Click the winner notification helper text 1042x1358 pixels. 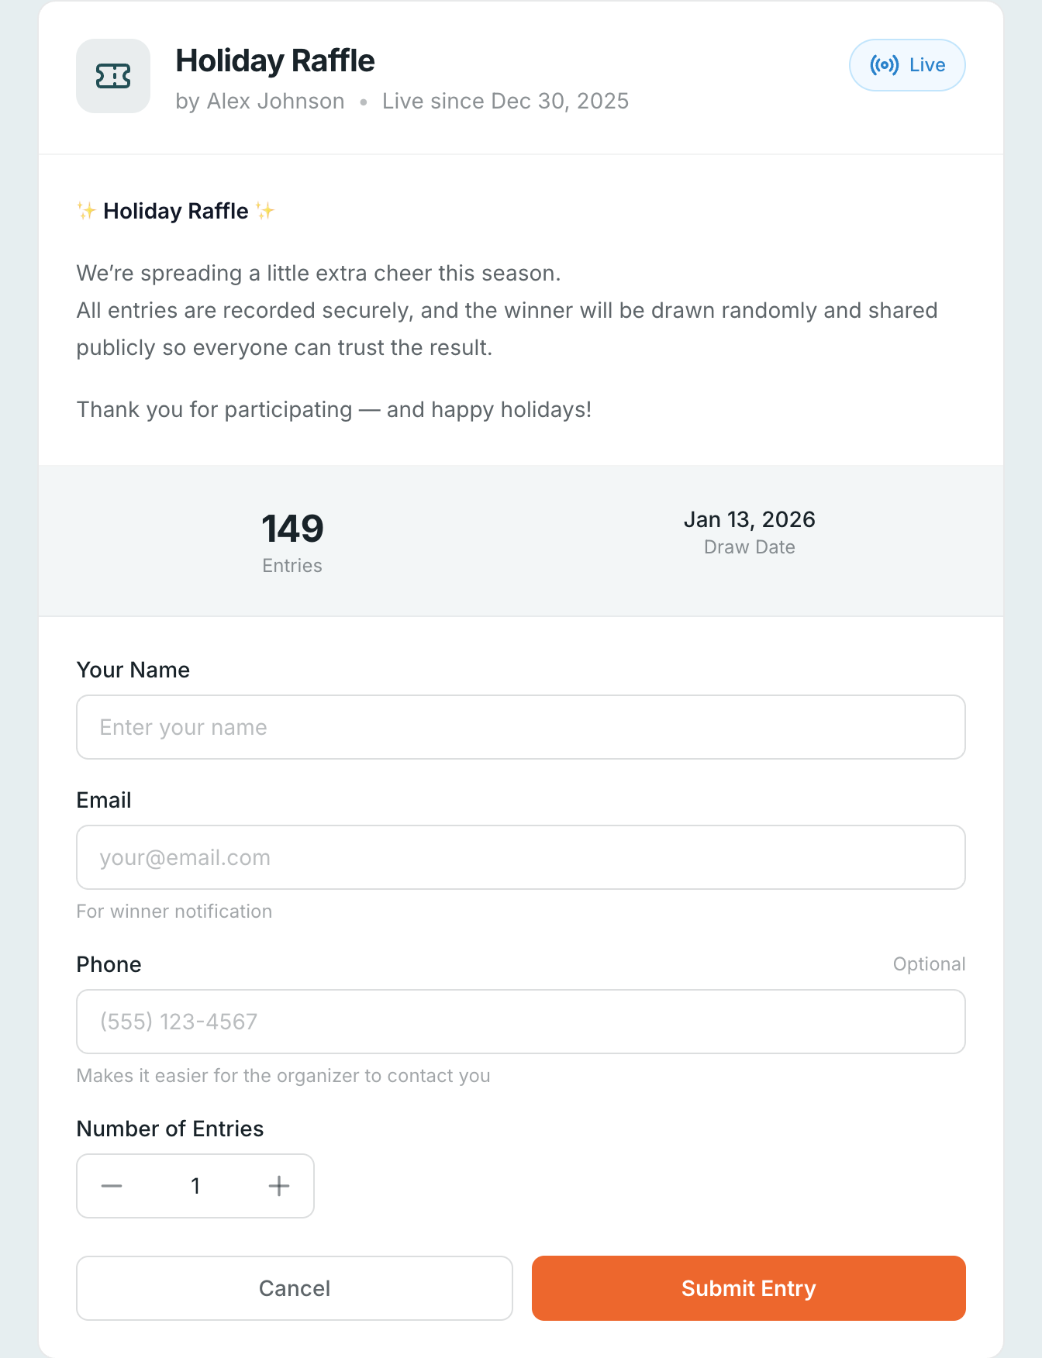[174, 911]
